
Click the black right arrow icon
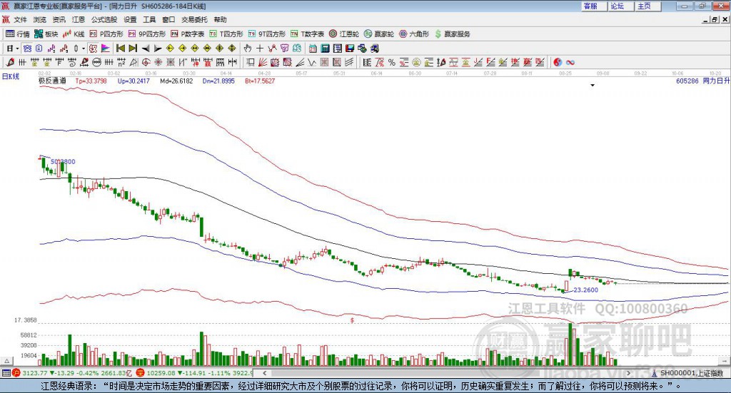(158, 49)
